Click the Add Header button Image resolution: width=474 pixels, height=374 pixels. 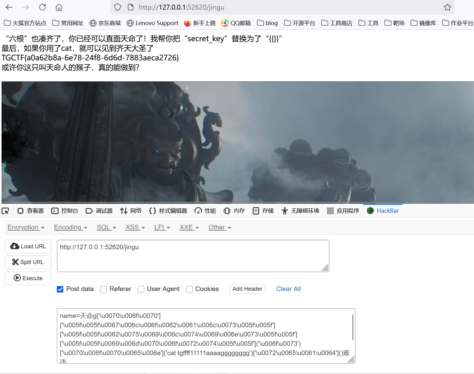247,289
